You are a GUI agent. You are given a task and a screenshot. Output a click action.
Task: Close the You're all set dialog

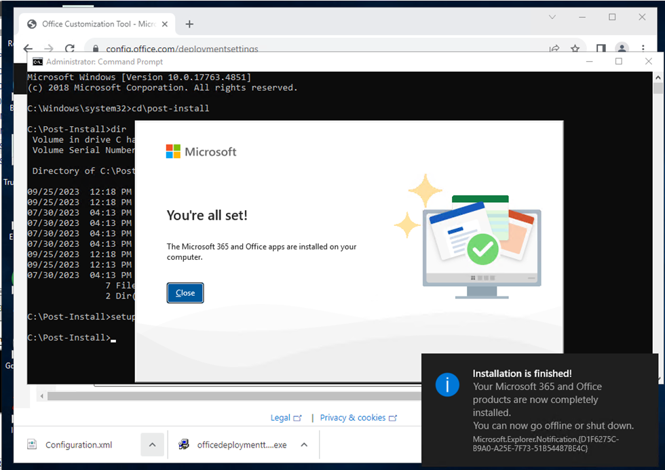tap(185, 293)
